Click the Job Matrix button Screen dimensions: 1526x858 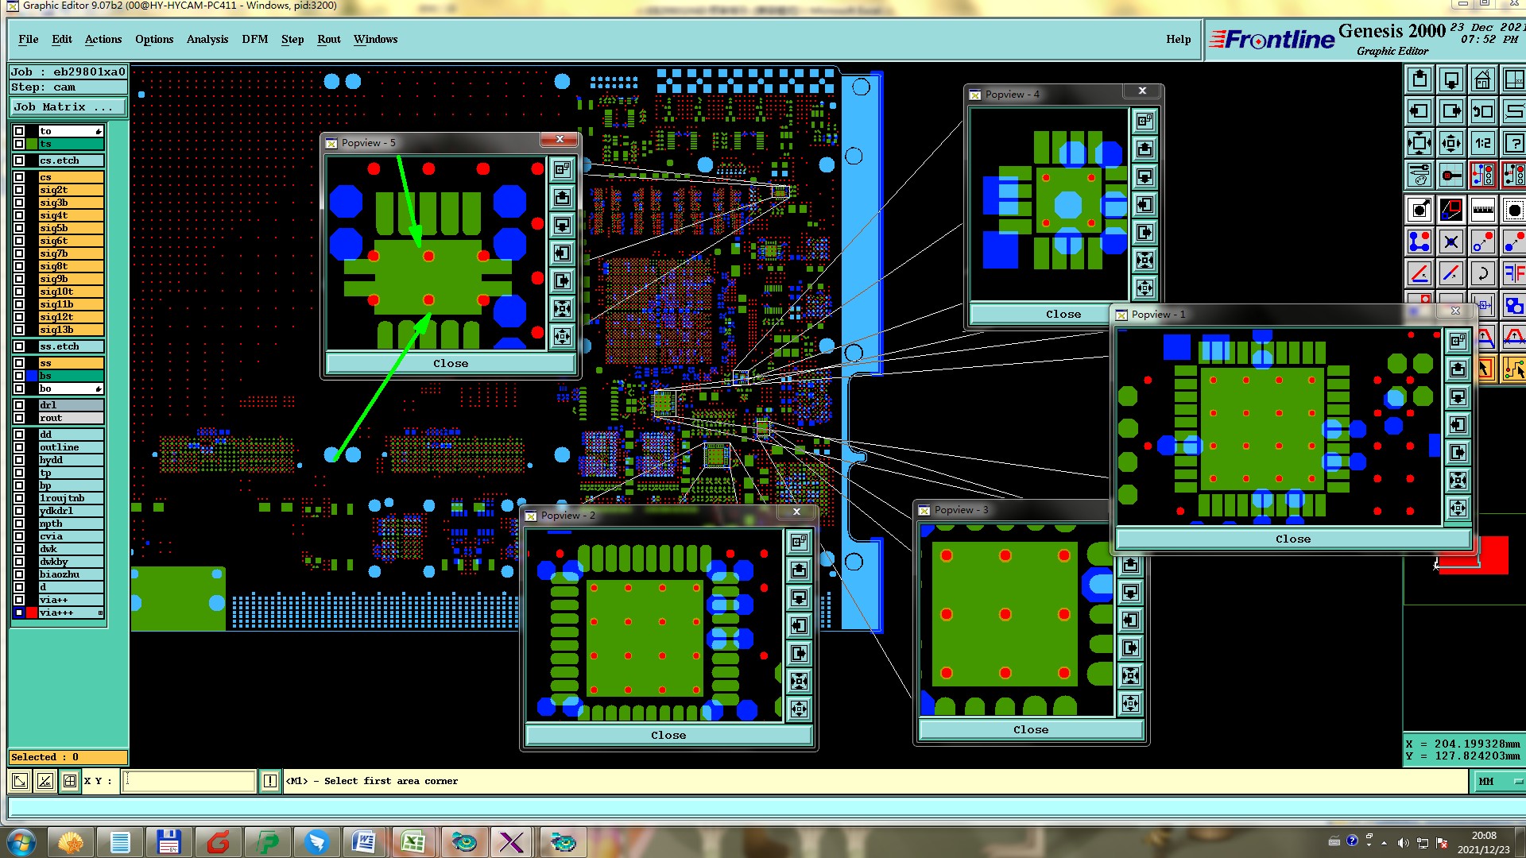tap(67, 106)
